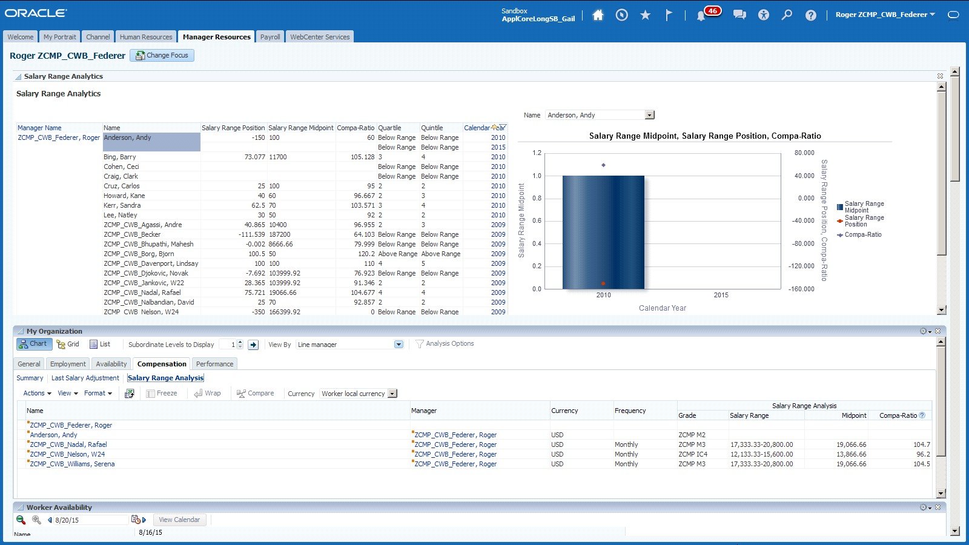This screenshot has width=969, height=545.
Task: Toggle the Wrap option in the table toolbar
Action: (208, 393)
